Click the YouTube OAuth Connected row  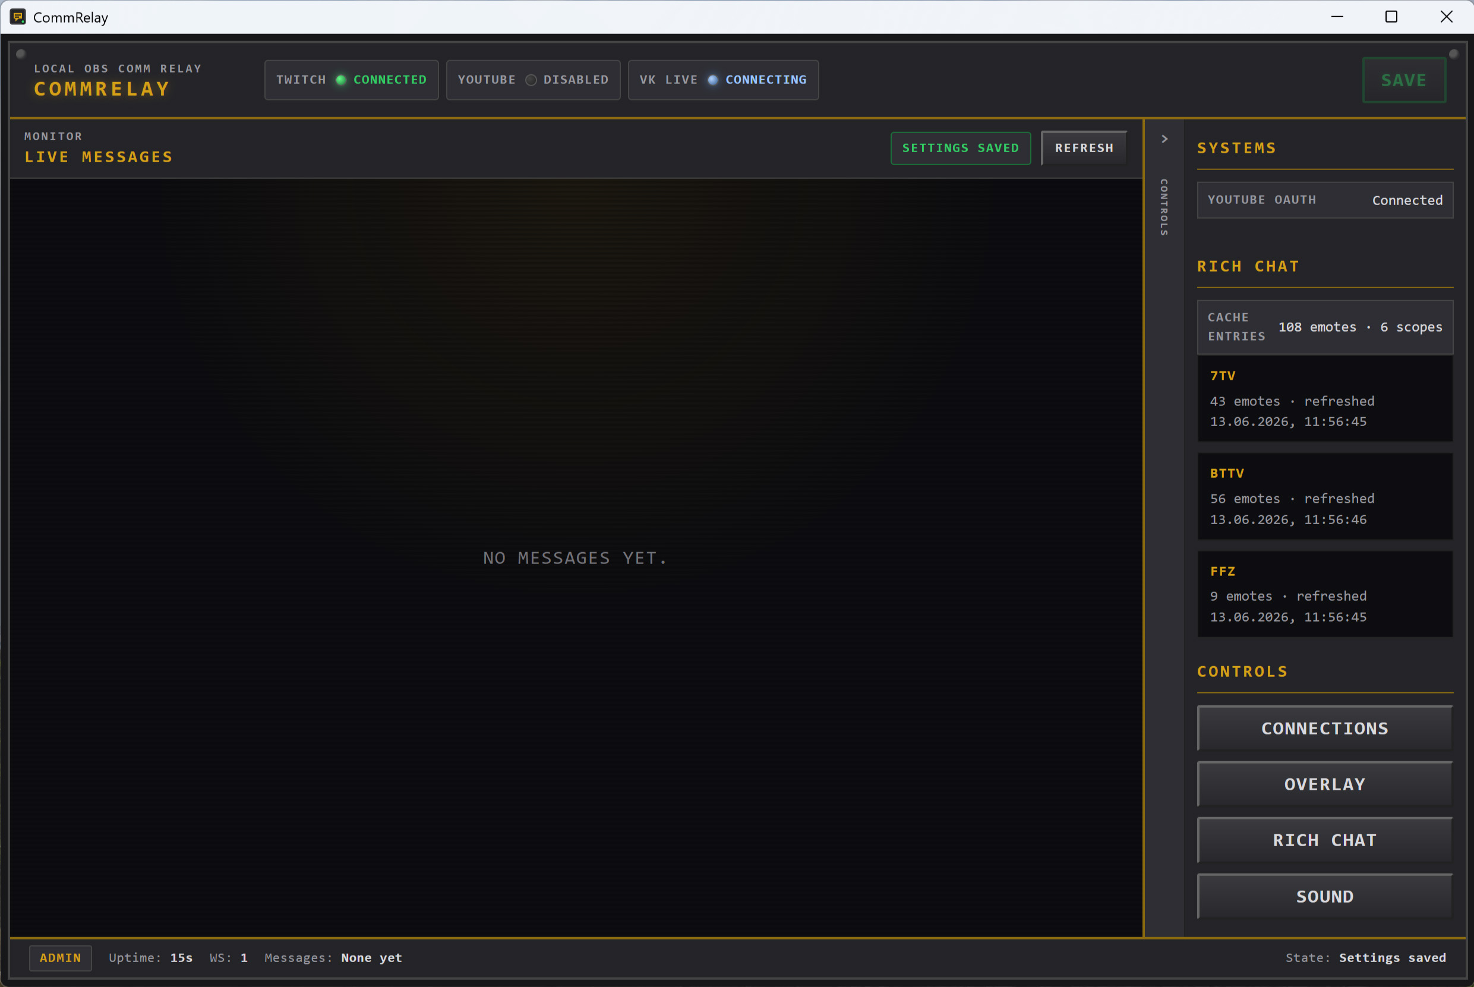tap(1325, 200)
